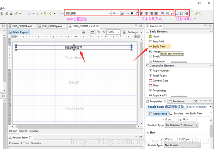Click the third component alignment icon
Screen dimensions: 214x149
tap(186, 14)
